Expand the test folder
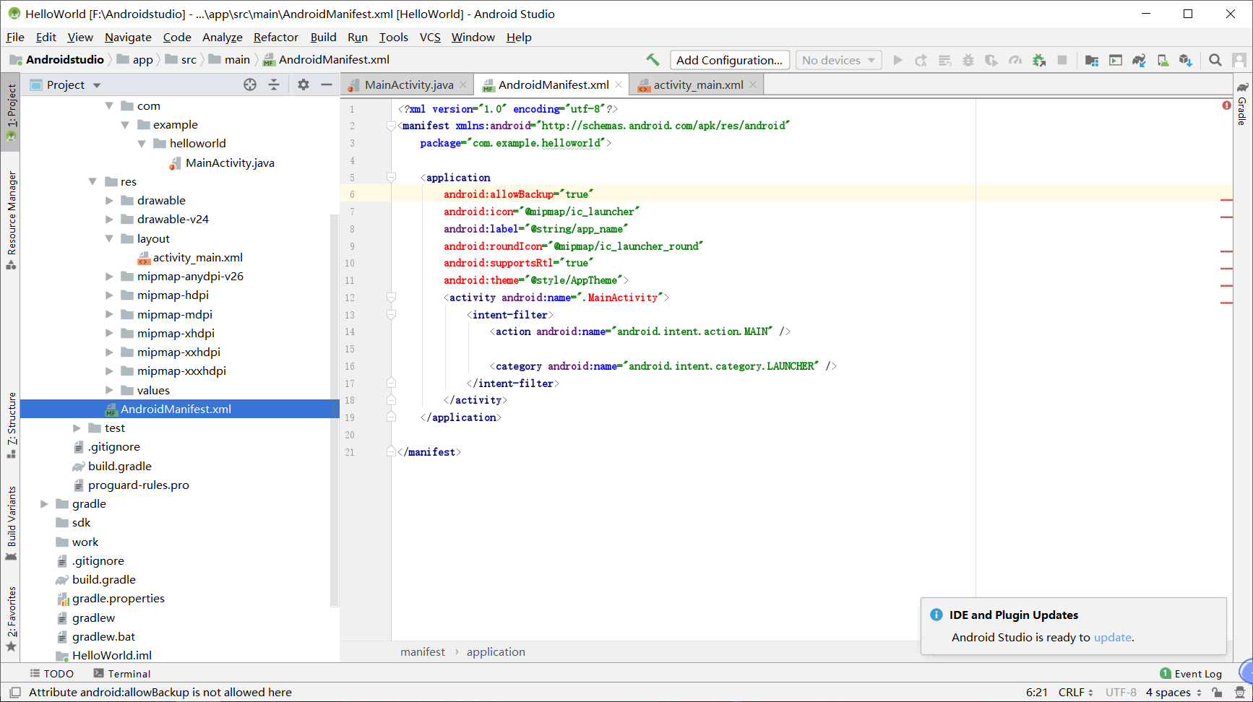 pyautogui.click(x=77, y=428)
